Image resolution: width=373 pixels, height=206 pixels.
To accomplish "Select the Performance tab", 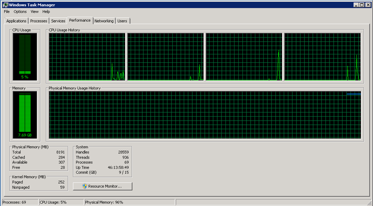I will click(80, 20).
